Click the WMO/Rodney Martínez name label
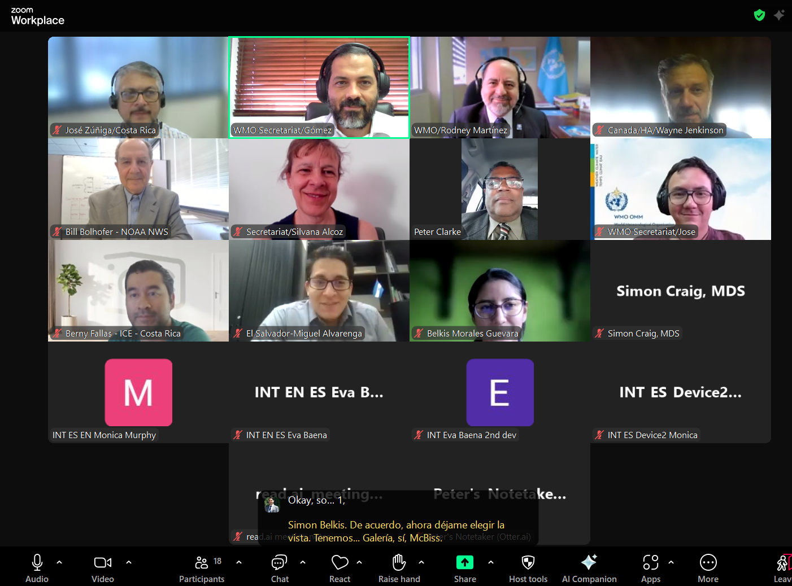 pyautogui.click(x=460, y=130)
